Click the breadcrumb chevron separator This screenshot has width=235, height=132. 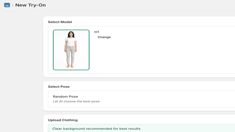pos(13,5)
